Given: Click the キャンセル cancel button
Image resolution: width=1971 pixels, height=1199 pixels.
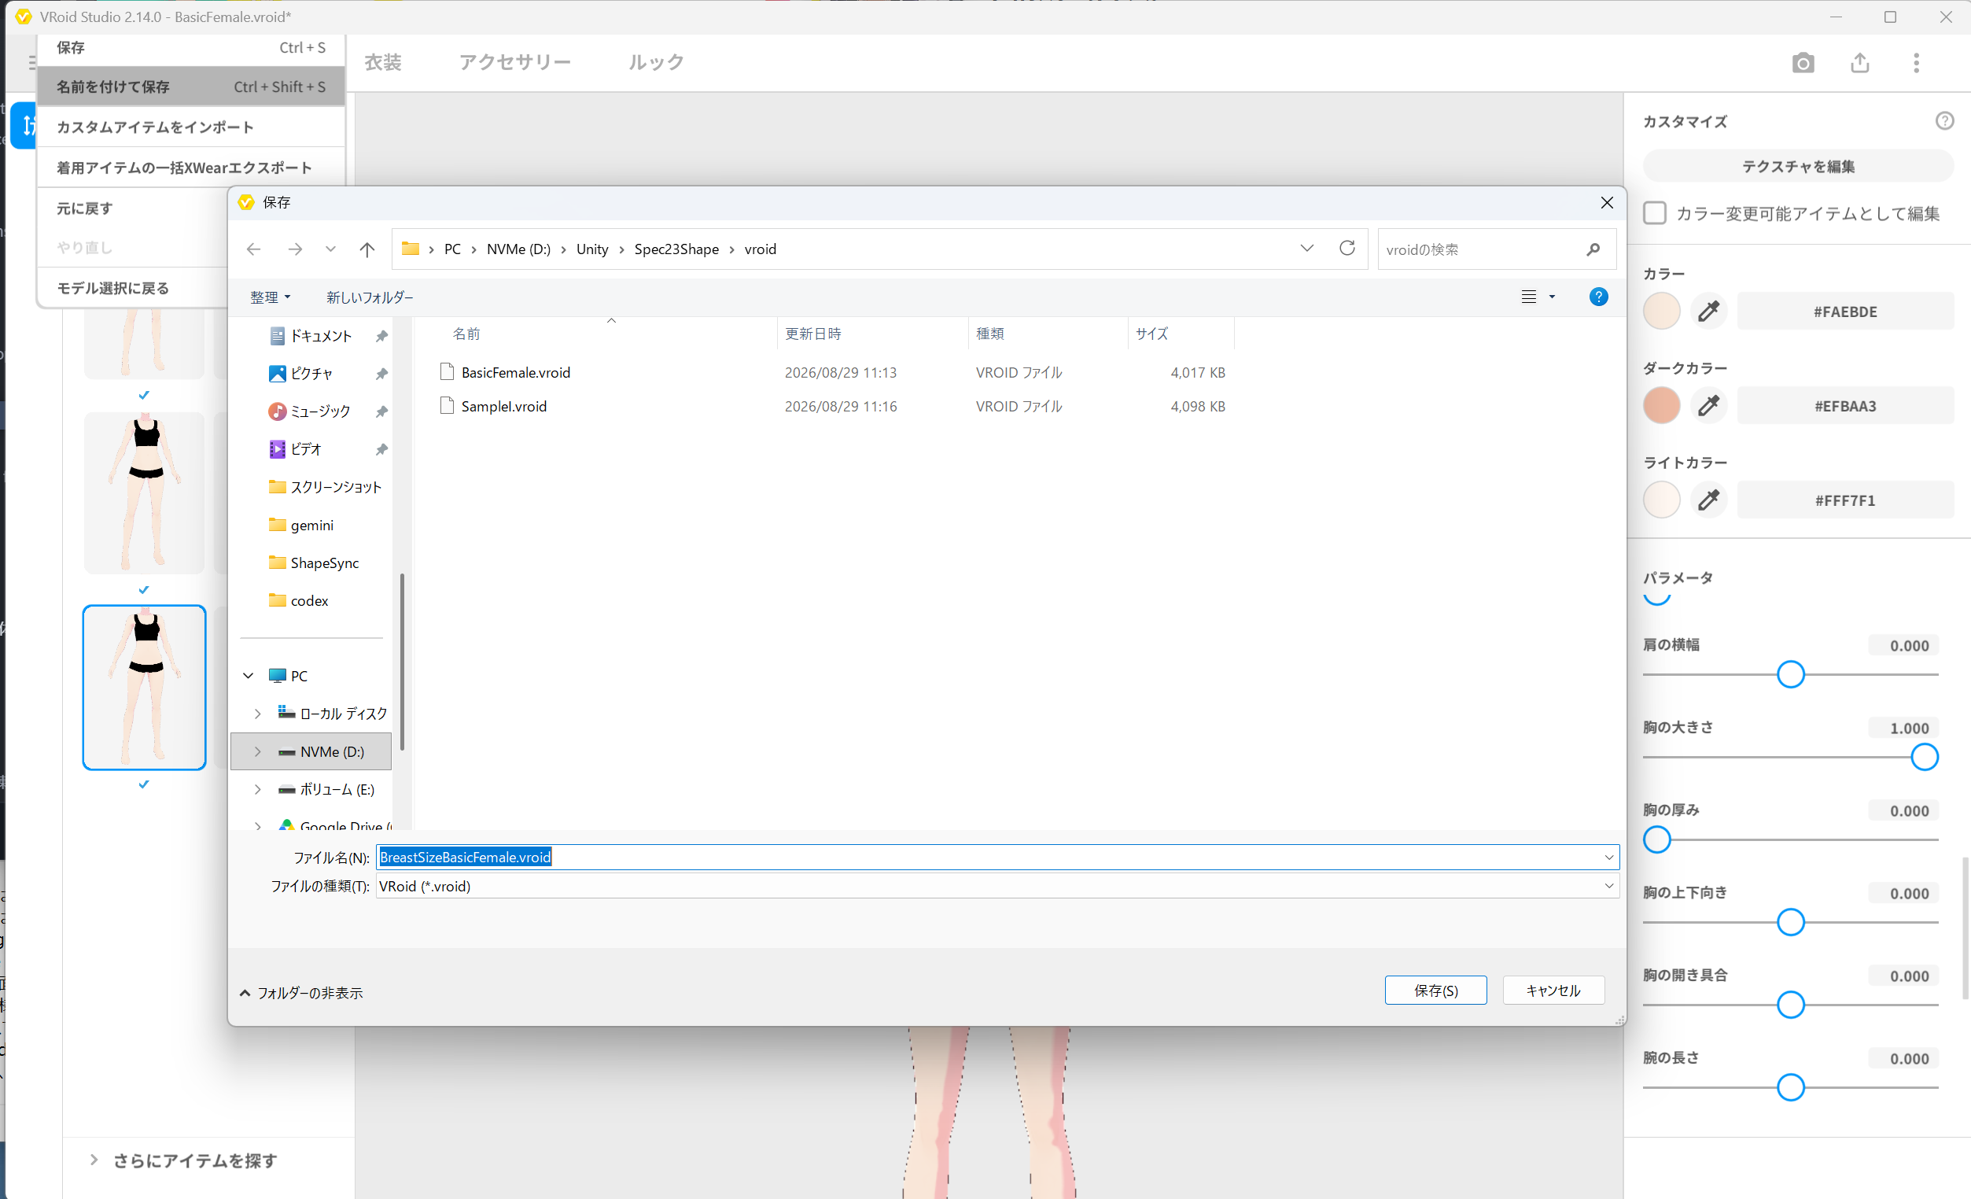Looking at the screenshot, I should pos(1553,990).
